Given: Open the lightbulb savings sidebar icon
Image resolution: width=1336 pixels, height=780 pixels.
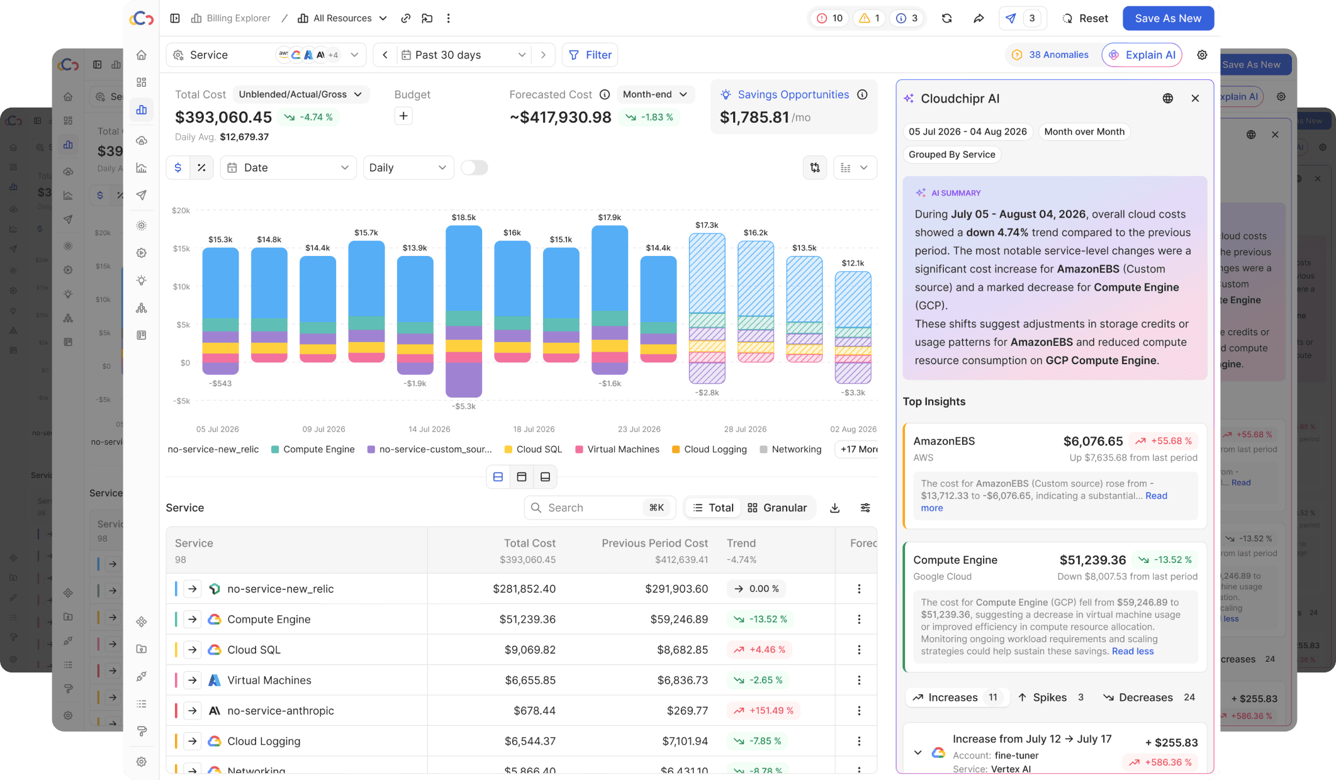Looking at the screenshot, I should pos(142,281).
